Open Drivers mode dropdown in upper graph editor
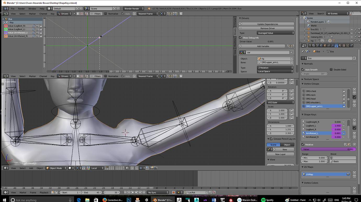Screen dimensions: 361x202 pos(64,14)
